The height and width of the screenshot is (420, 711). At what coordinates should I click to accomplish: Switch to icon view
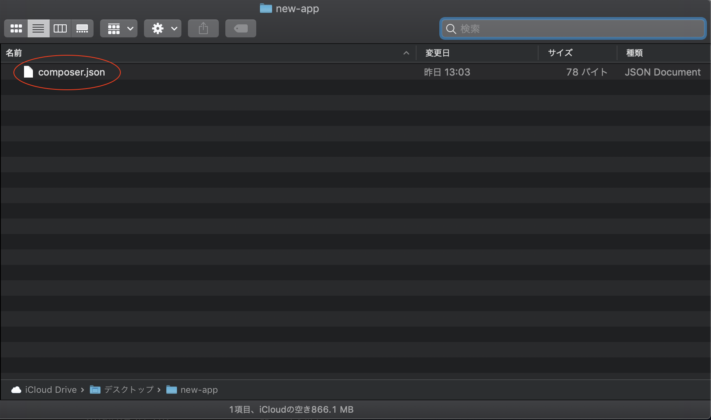16,28
